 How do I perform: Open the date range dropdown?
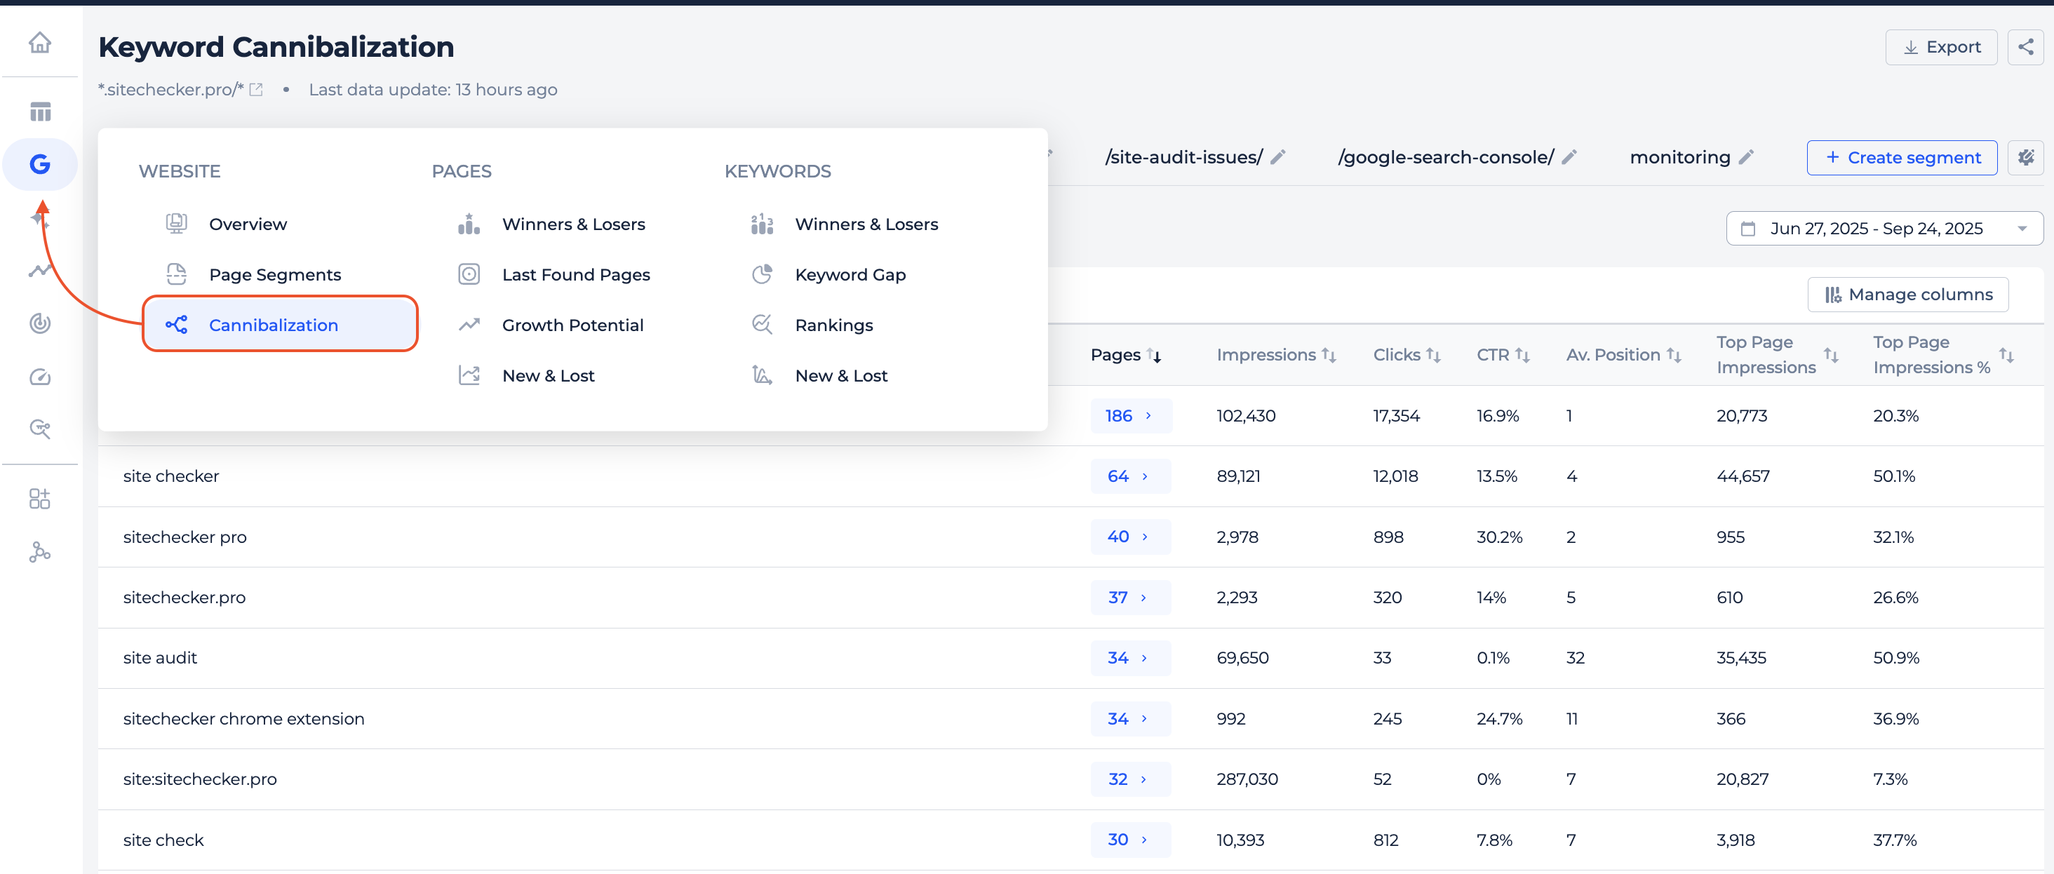1884,229
